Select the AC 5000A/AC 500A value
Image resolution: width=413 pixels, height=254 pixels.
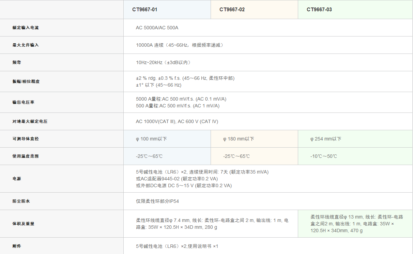(157, 28)
